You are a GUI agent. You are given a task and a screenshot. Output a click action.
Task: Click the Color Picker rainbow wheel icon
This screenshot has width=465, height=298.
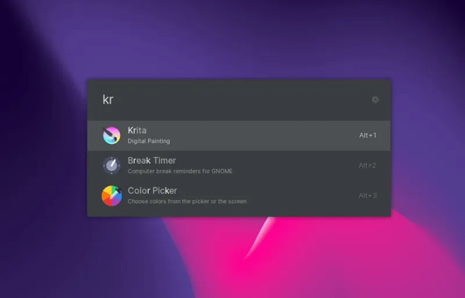(x=111, y=196)
